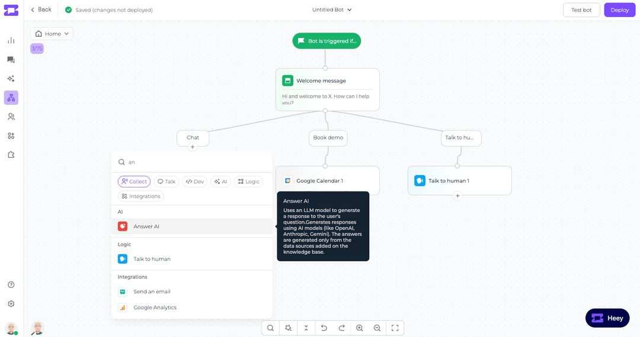Deploy the bot
The height and width of the screenshot is (337, 640).
pyautogui.click(x=620, y=10)
